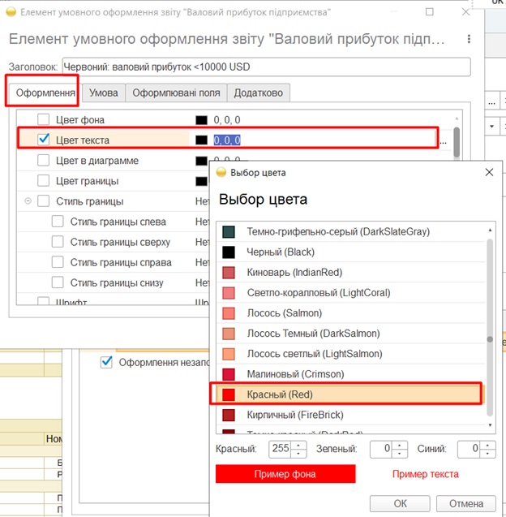Open the Оформлювані поля tab
The height and width of the screenshot is (517, 506).
pyautogui.click(x=176, y=93)
